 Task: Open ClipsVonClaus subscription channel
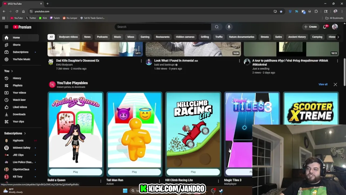(x=21, y=170)
